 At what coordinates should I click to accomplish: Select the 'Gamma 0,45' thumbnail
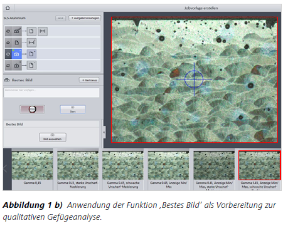pyautogui.click(x=32, y=168)
